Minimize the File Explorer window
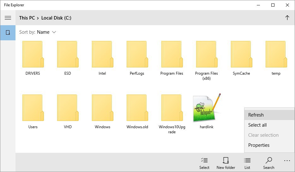 (x=258, y=5)
